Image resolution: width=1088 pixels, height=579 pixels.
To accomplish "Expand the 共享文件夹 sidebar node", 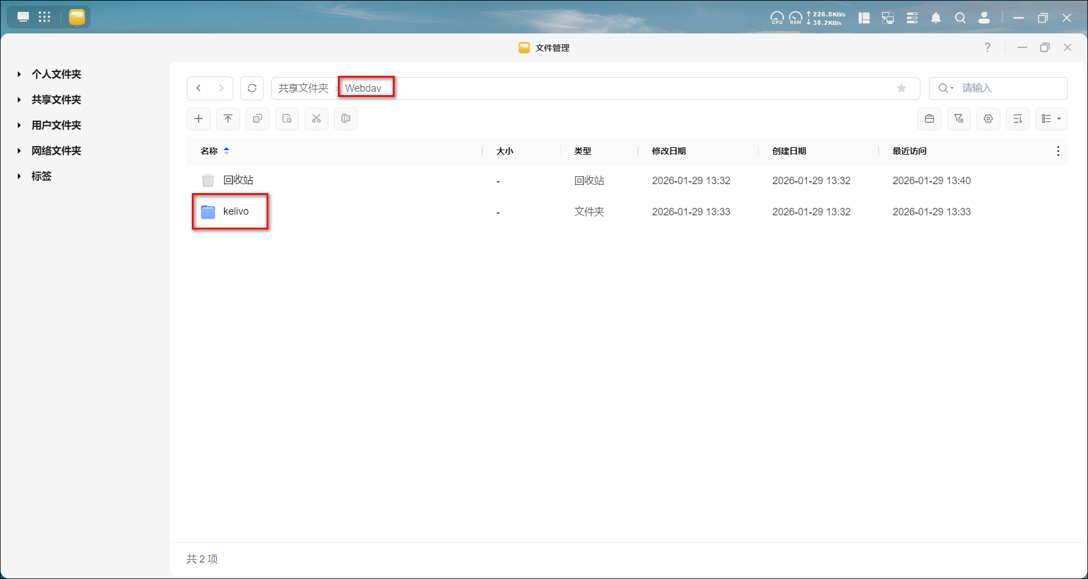I will coord(19,100).
